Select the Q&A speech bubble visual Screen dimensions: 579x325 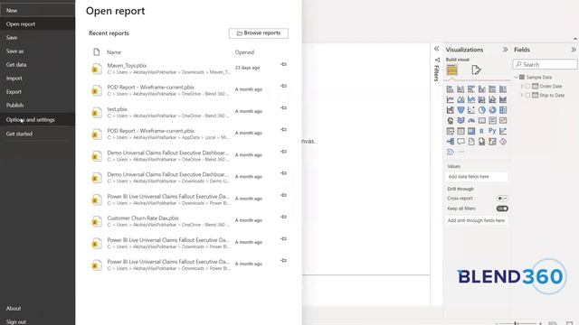(x=460, y=142)
